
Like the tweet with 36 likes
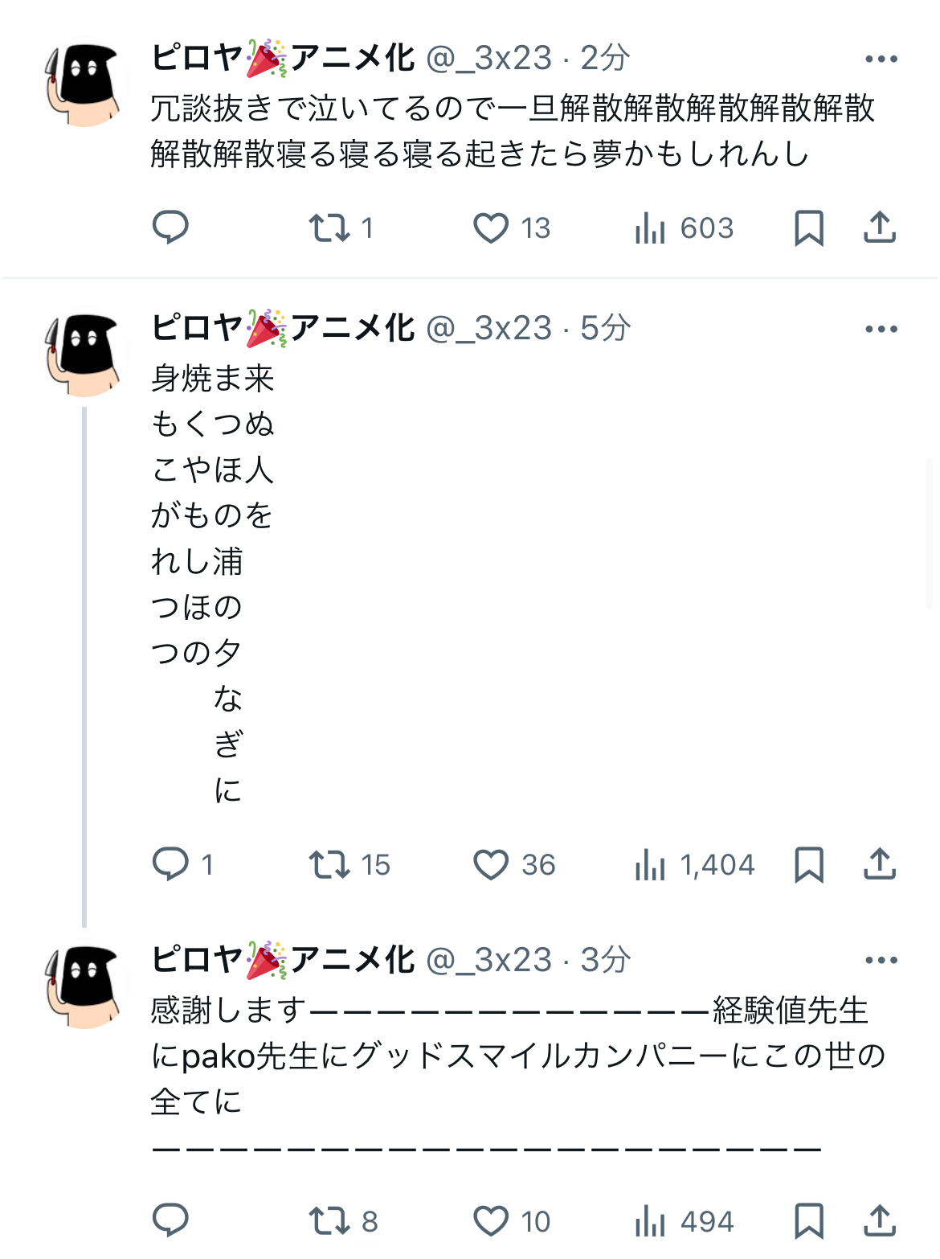click(x=491, y=864)
